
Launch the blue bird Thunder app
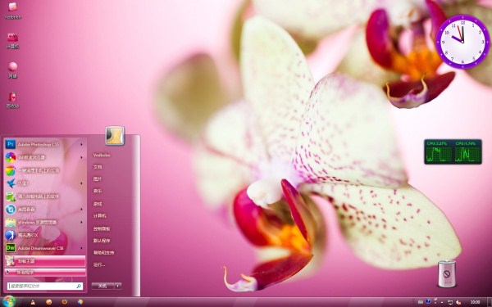point(45,183)
